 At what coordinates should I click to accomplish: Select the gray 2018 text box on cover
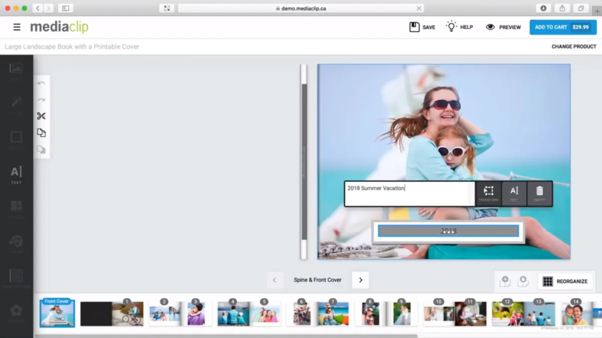pyautogui.click(x=448, y=231)
